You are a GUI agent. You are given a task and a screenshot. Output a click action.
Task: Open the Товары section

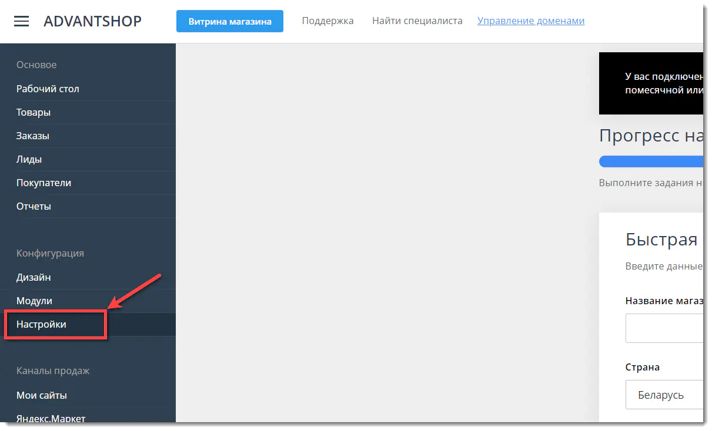[34, 112]
